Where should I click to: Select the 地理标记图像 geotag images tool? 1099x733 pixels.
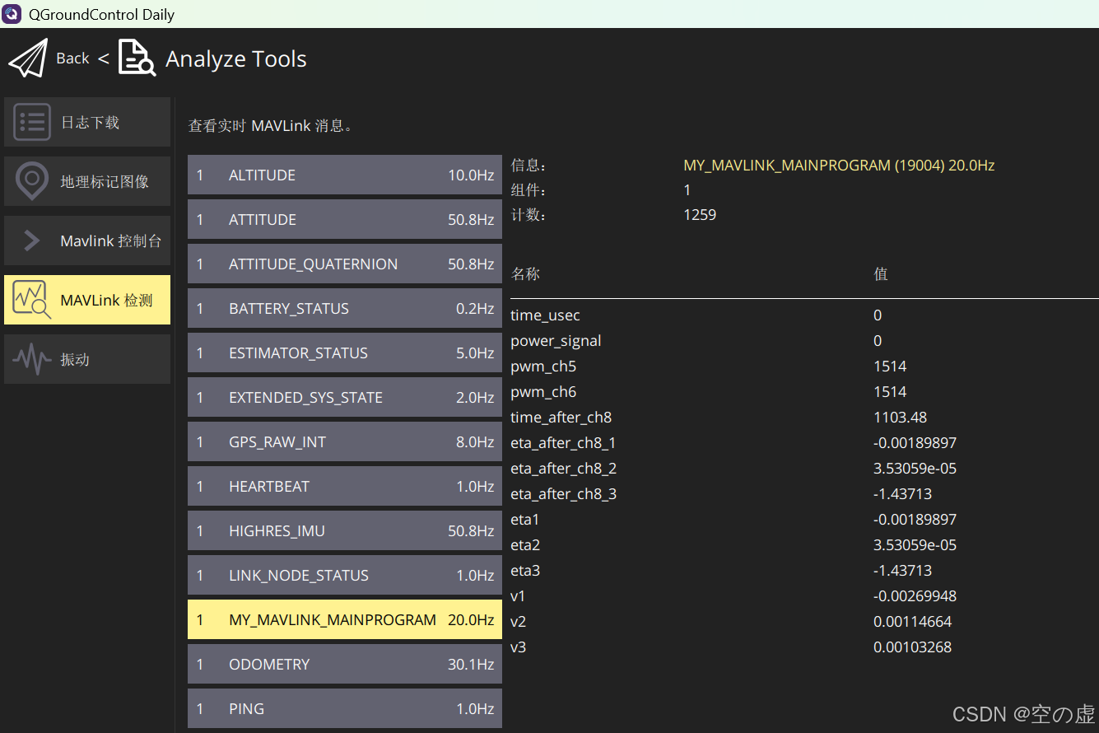(x=86, y=180)
